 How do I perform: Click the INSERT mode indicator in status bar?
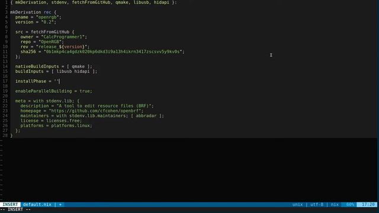[x=10, y=205]
